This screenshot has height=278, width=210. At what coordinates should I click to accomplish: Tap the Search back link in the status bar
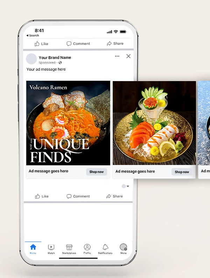pos(33,35)
